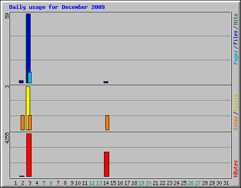Click day label '4' on the axis
Screen dimensions: 241x188
pos(37,183)
